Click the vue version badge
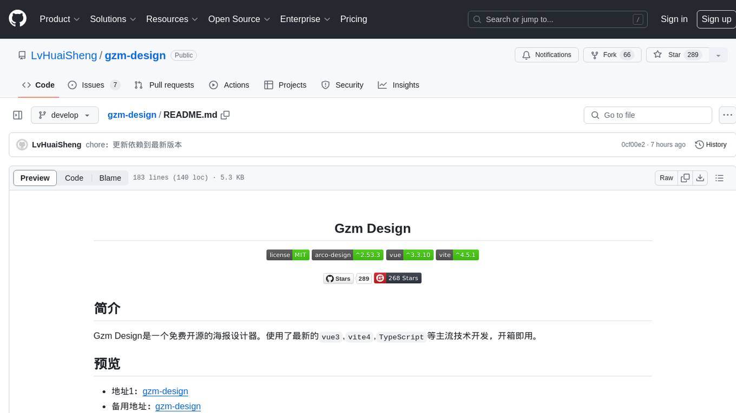The width and height of the screenshot is (736, 413). point(410,255)
